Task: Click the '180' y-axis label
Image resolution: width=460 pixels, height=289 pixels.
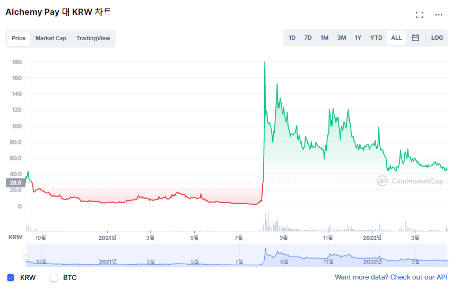Action: pos(17,62)
